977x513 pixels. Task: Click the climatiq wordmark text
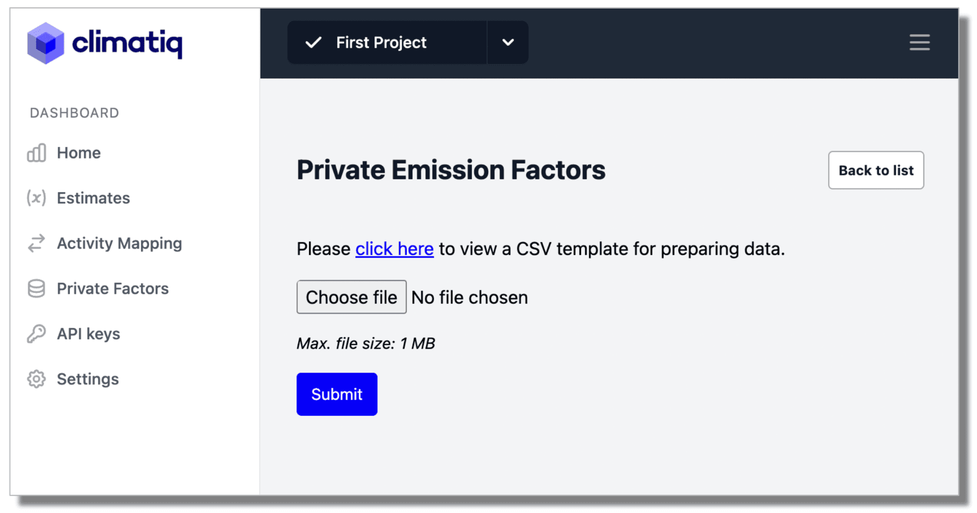coord(127,43)
